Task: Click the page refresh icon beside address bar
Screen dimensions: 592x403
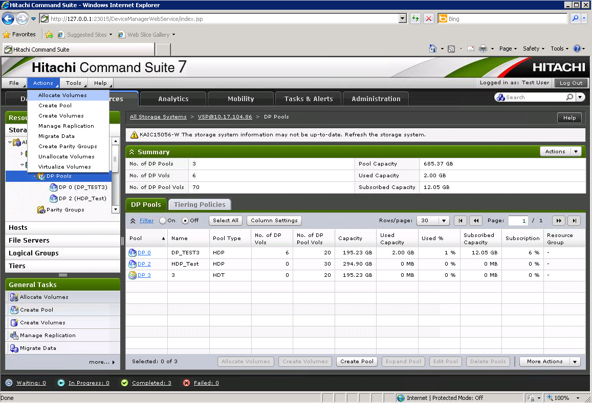Action: (415, 18)
